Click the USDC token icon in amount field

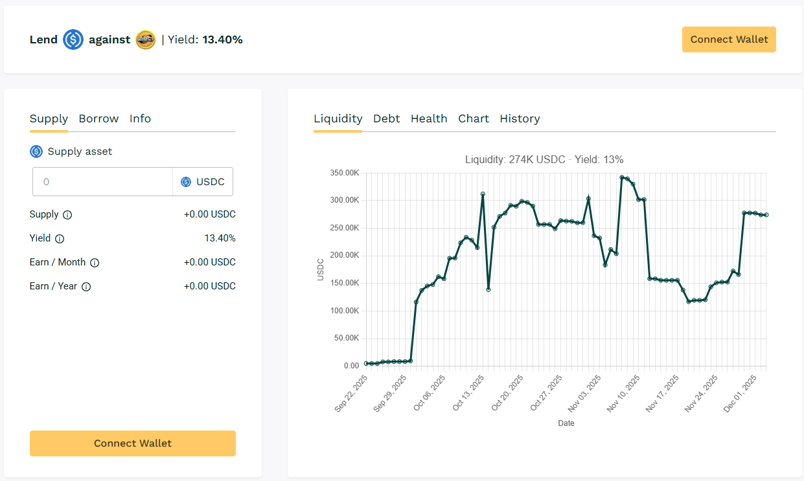pos(186,182)
